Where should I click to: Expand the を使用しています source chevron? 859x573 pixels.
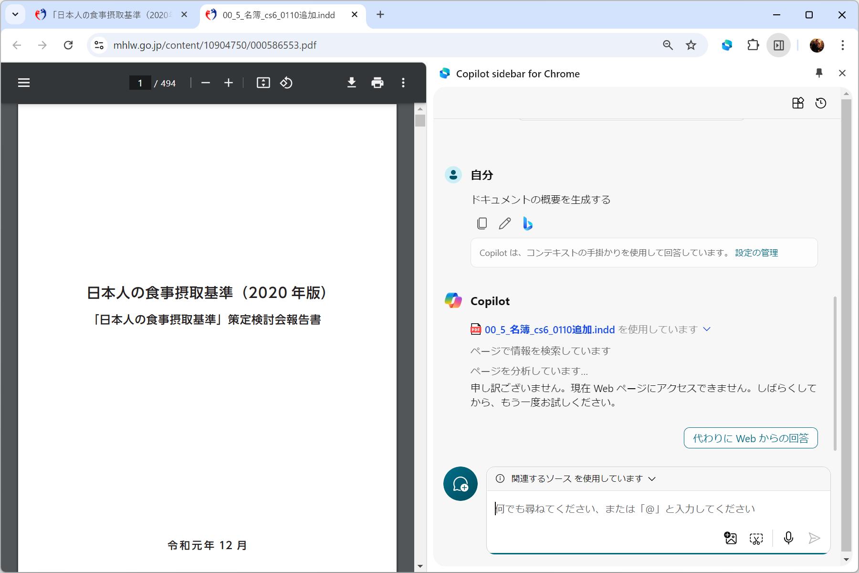pyautogui.click(x=707, y=329)
